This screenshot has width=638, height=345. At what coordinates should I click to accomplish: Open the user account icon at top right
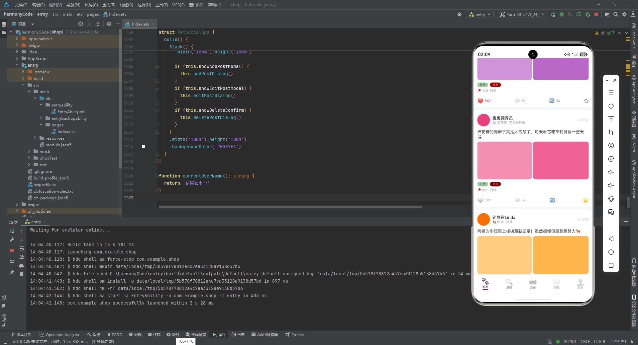tap(633, 14)
